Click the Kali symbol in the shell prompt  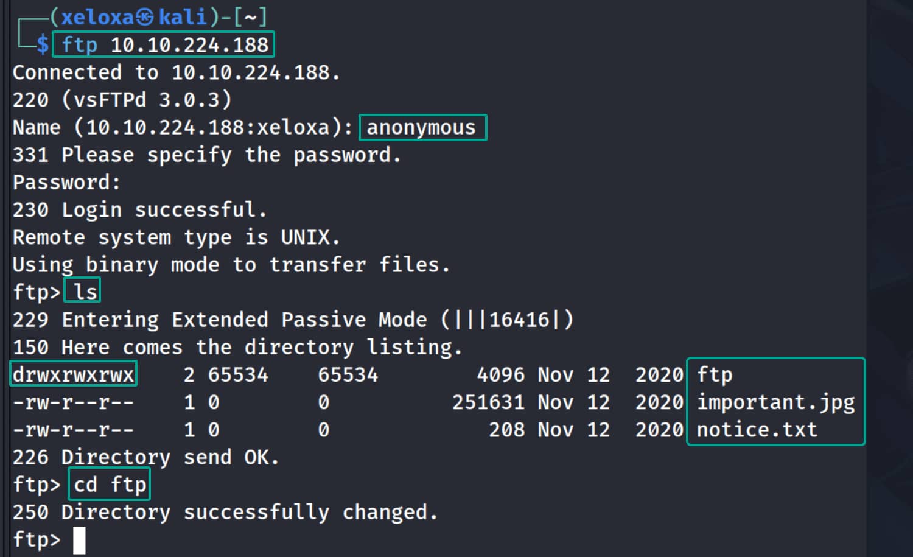click(x=145, y=17)
